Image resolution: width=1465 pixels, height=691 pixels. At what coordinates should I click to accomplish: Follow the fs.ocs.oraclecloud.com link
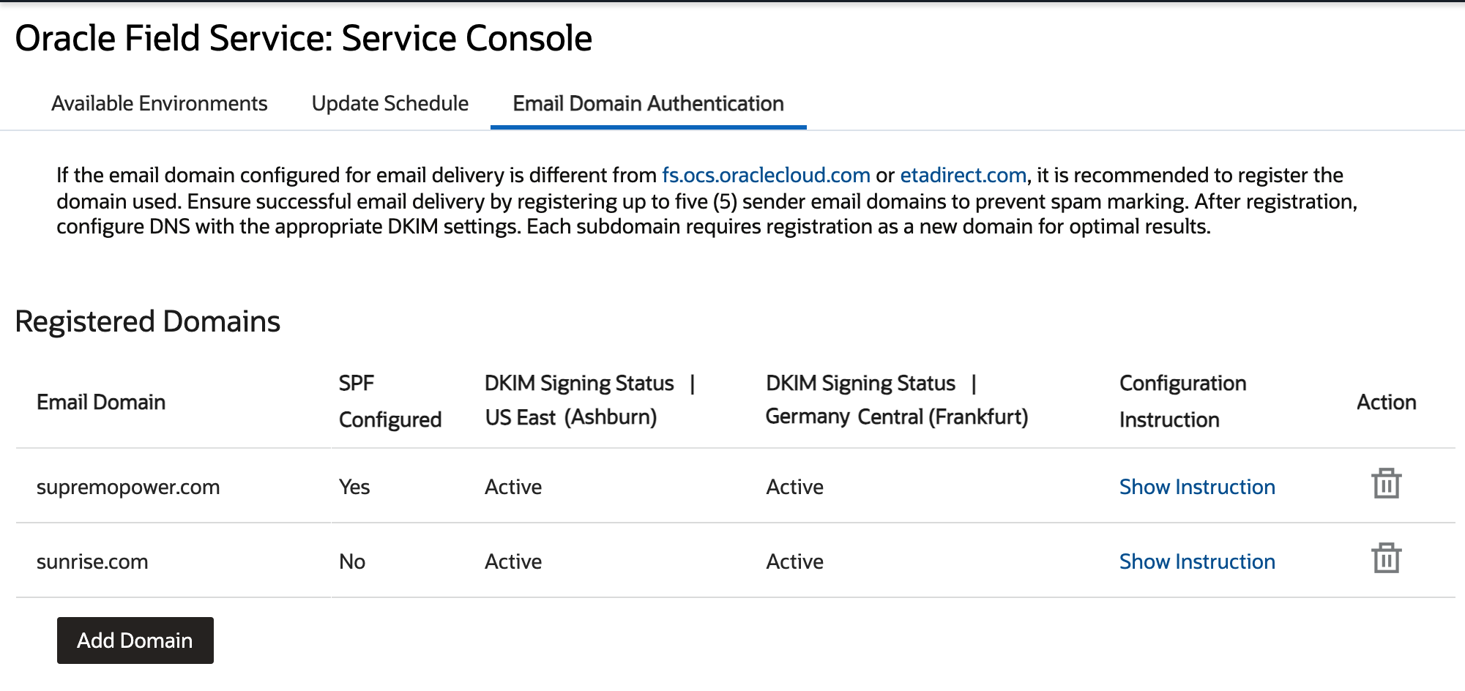[766, 175]
